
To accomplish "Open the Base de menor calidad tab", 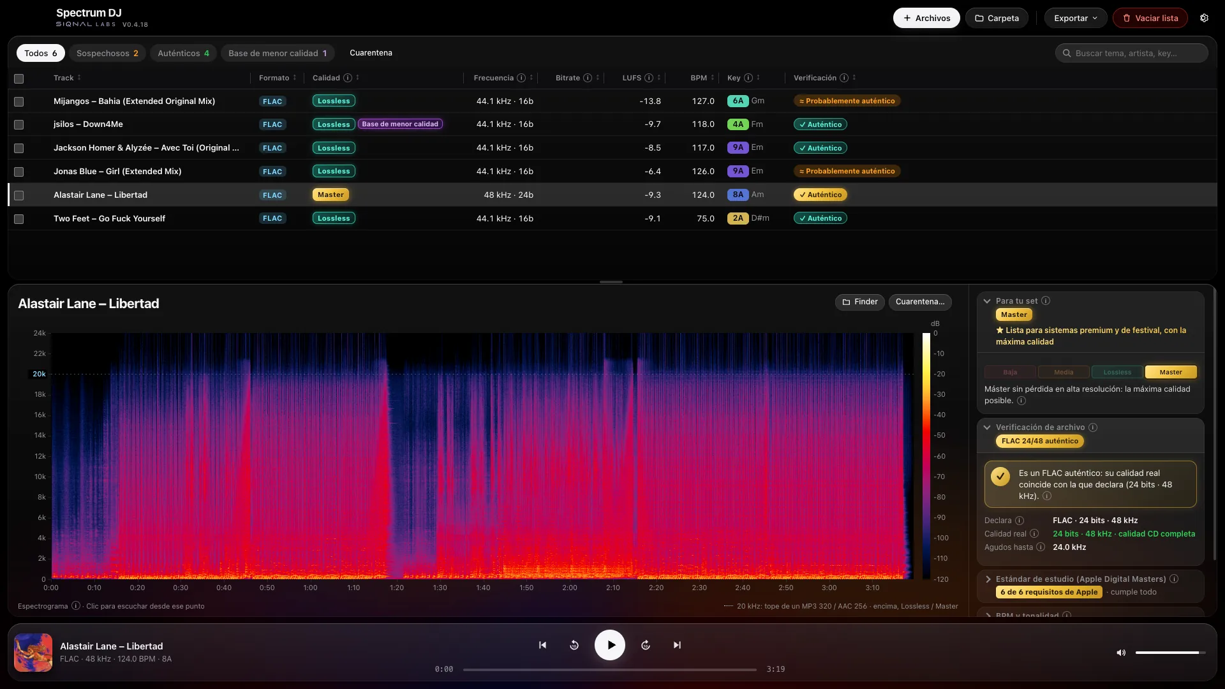I will coord(278,53).
